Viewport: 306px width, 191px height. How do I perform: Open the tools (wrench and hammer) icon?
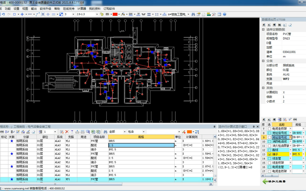click(214, 14)
